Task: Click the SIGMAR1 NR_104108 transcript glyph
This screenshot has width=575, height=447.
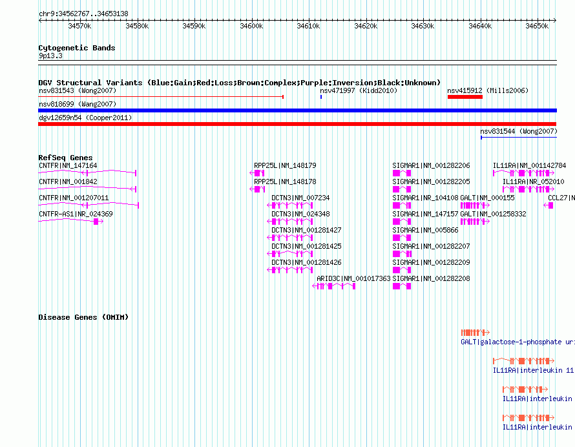Action: click(402, 205)
